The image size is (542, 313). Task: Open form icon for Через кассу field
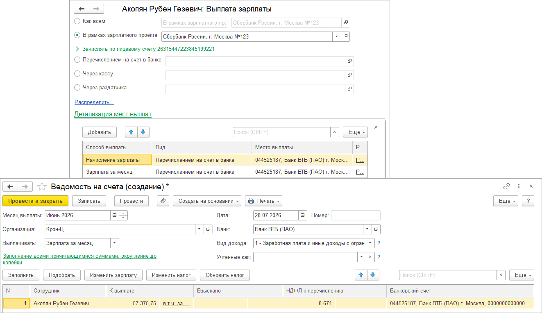(x=349, y=75)
